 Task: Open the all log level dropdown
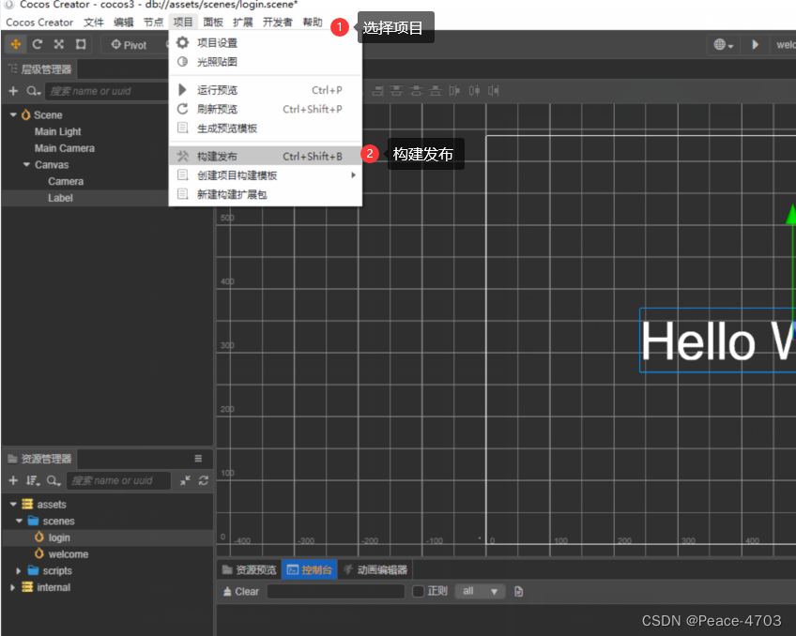pos(481,591)
